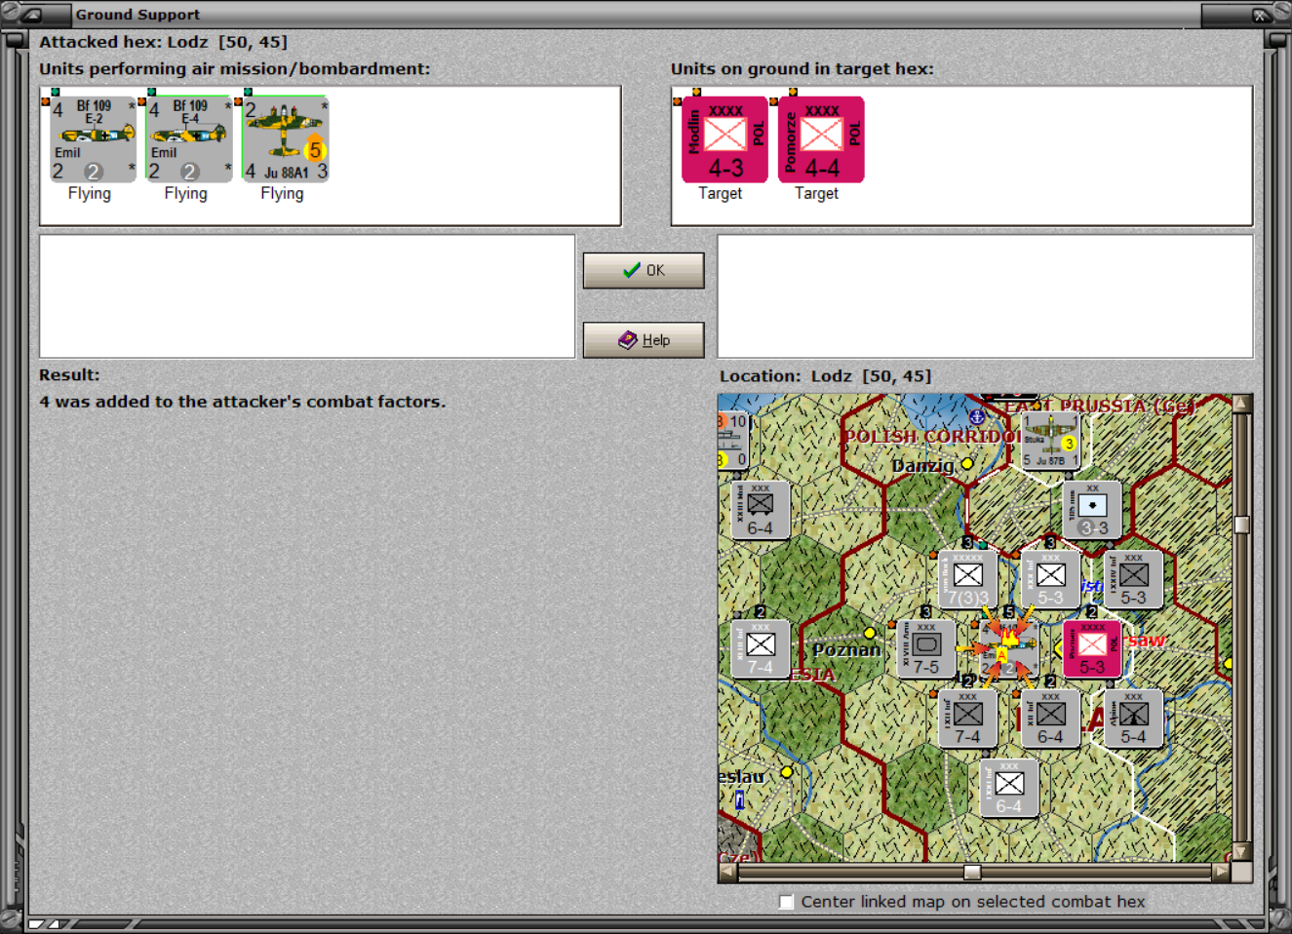Click the 7-4 corps counter south of combat hex
This screenshot has height=934, width=1292.
[x=967, y=719]
